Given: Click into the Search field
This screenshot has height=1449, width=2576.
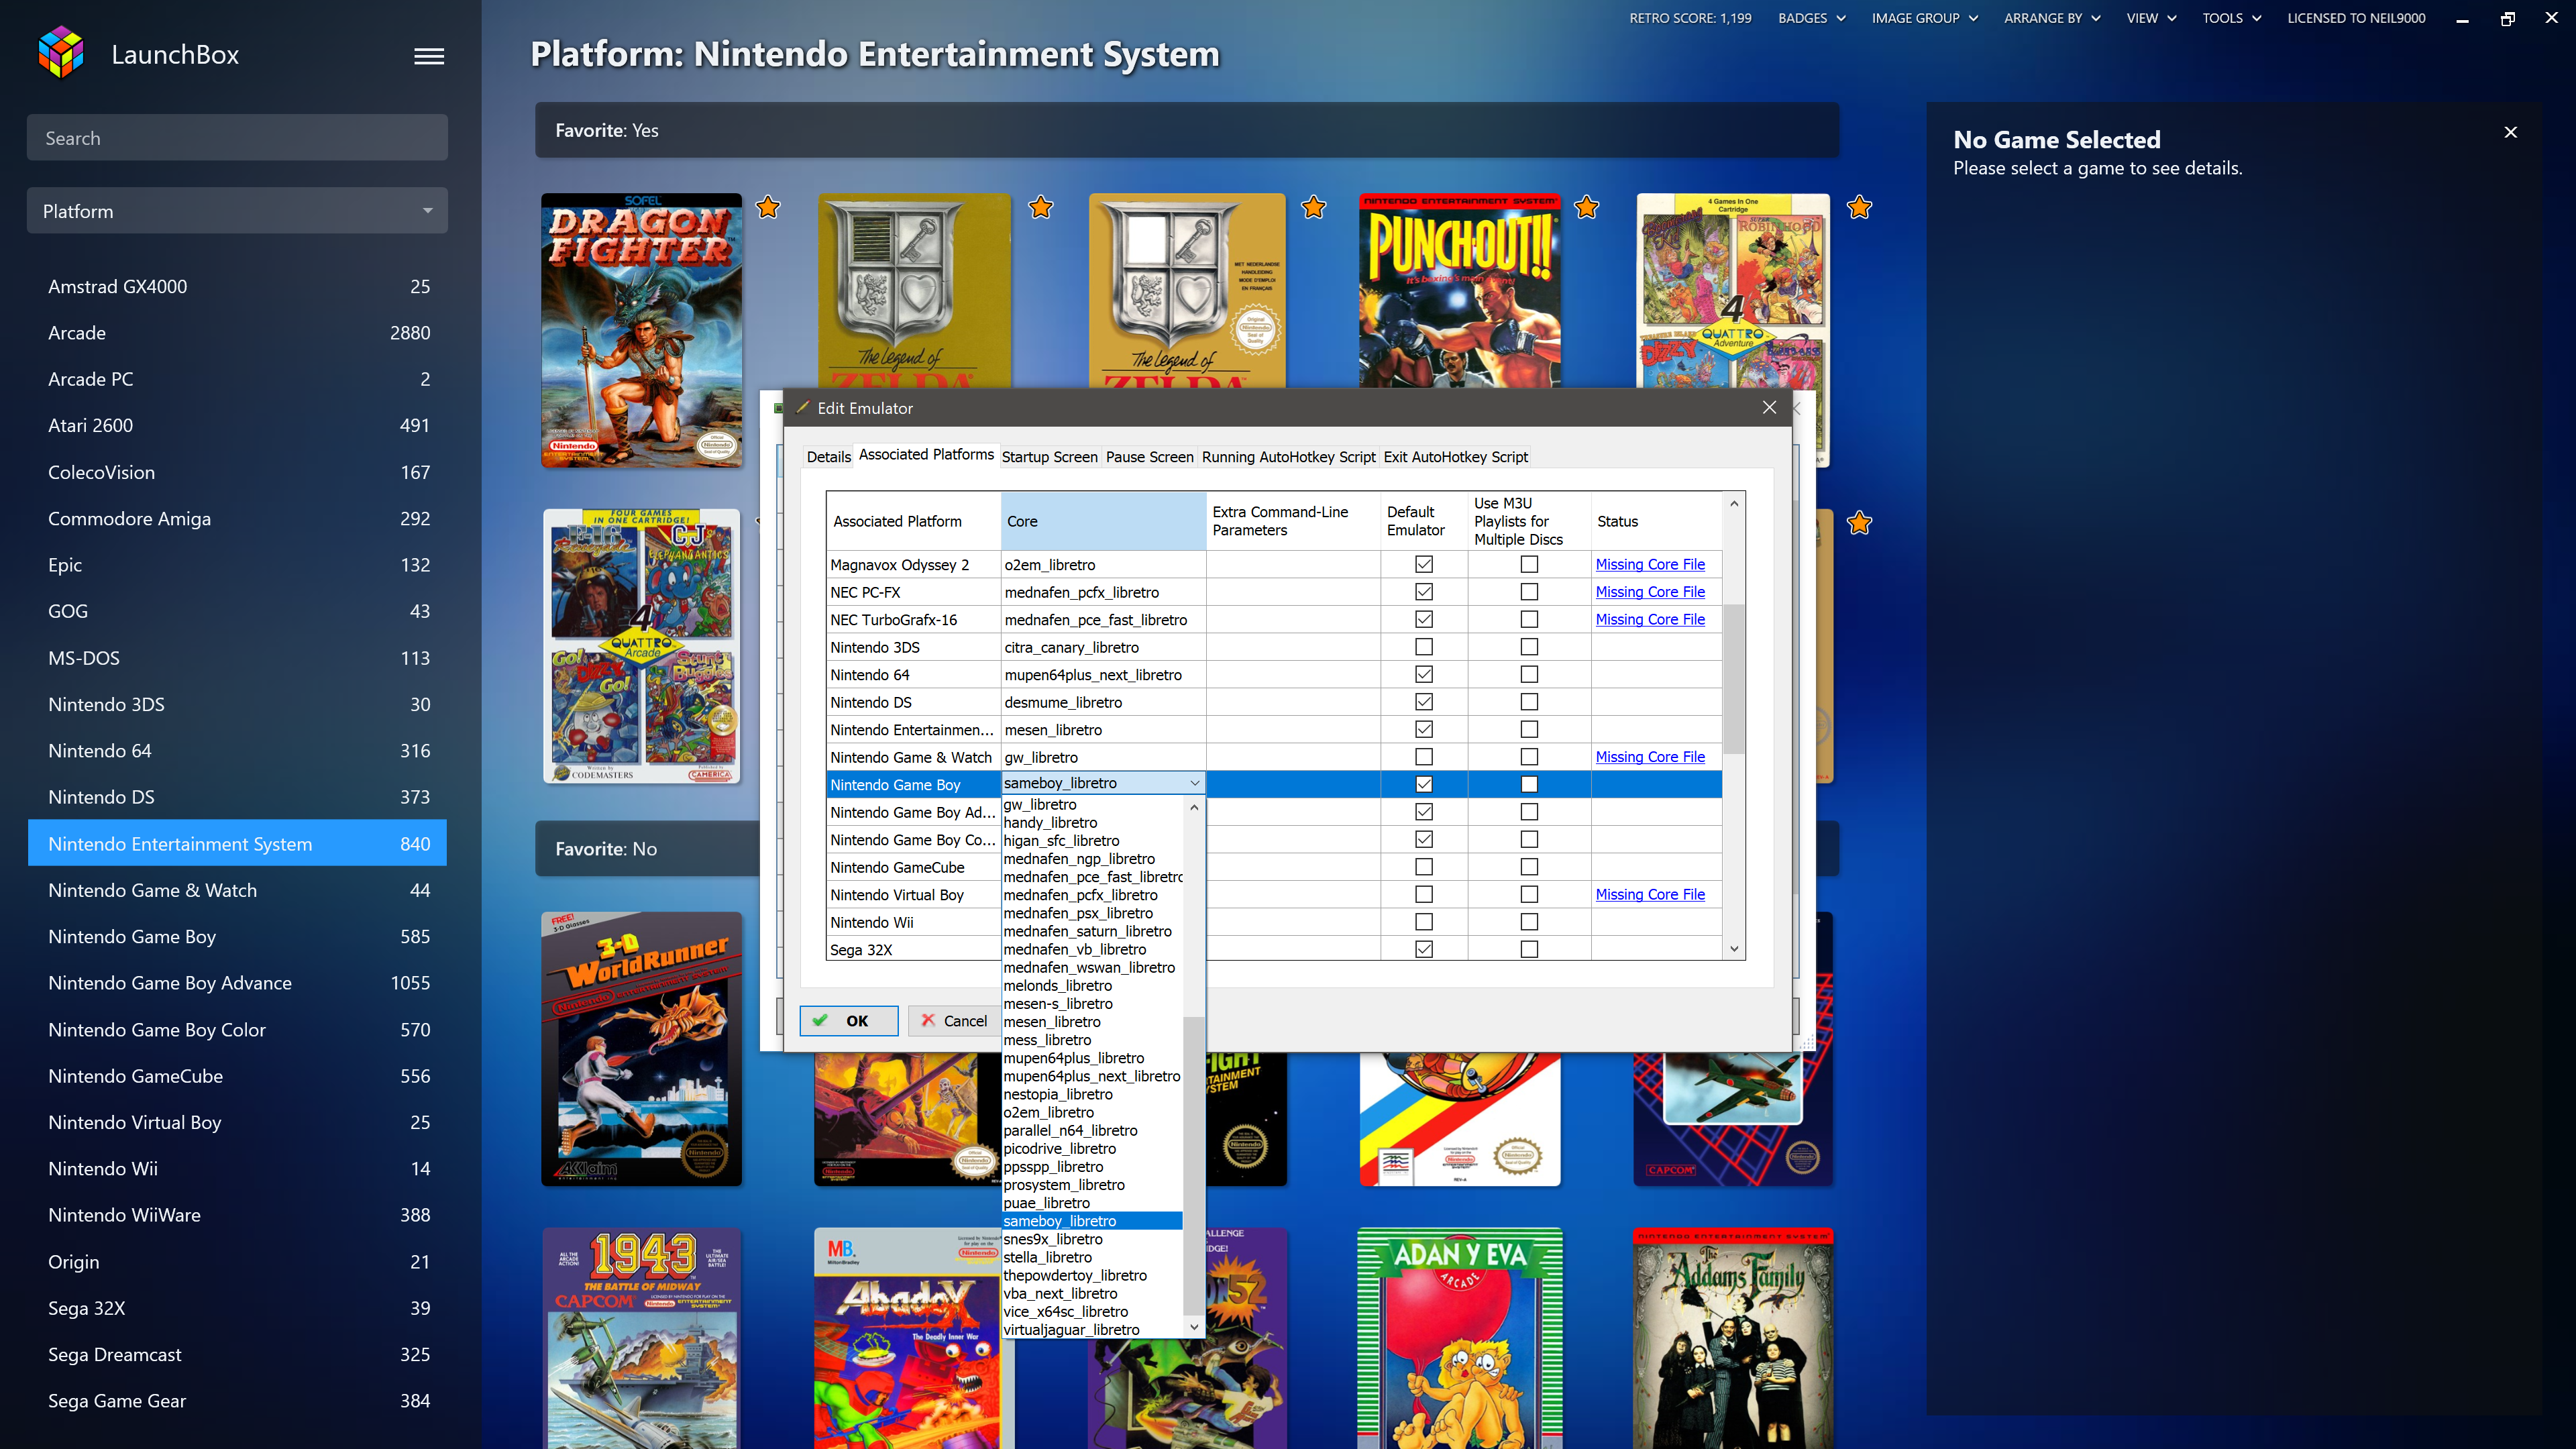Looking at the screenshot, I should pos(237,138).
